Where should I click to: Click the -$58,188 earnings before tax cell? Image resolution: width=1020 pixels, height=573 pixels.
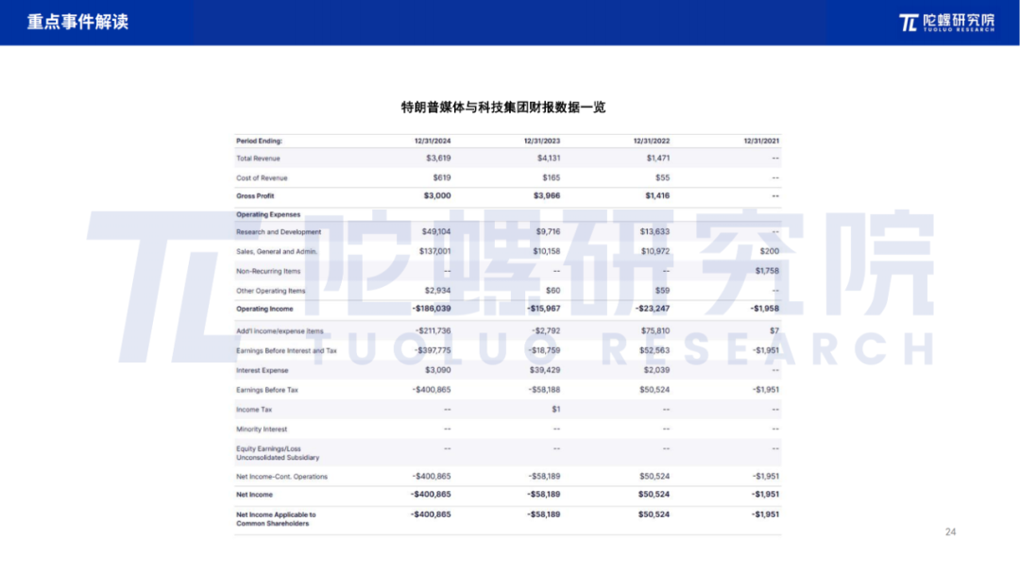point(544,390)
